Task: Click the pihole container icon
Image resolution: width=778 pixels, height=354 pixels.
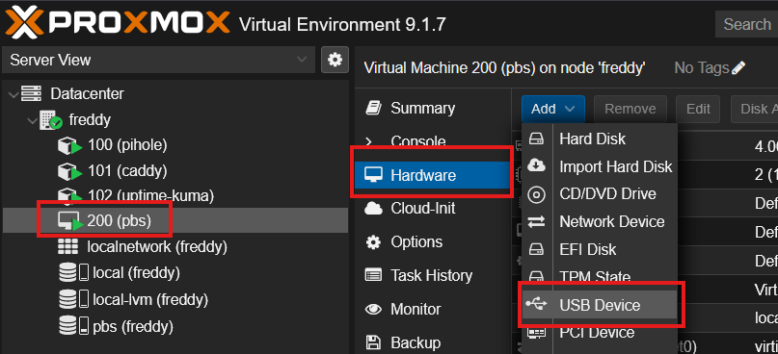Action: pyautogui.click(x=69, y=145)
